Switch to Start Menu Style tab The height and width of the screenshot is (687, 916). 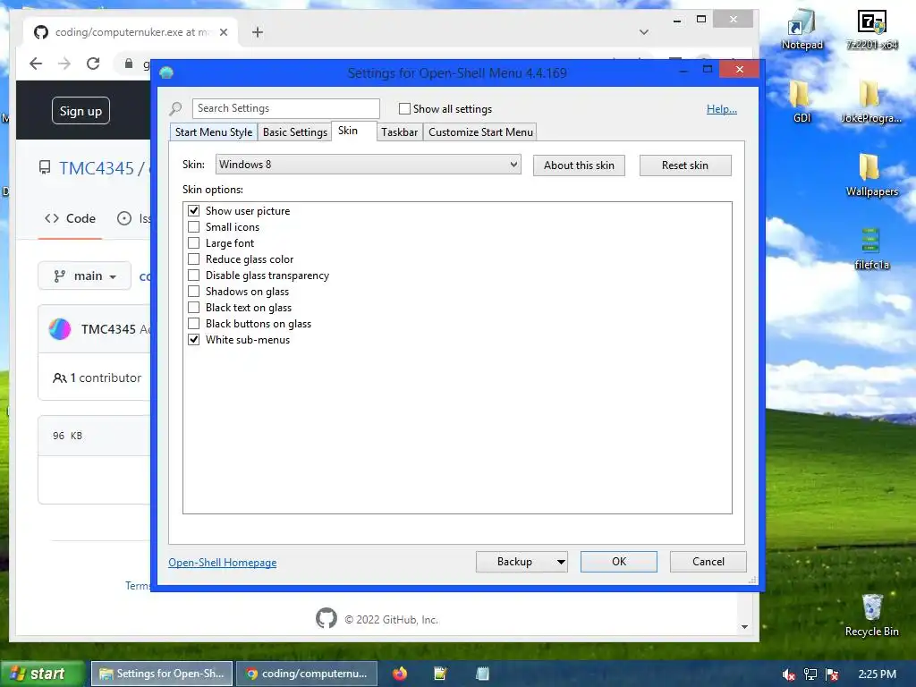pos(214,132)
